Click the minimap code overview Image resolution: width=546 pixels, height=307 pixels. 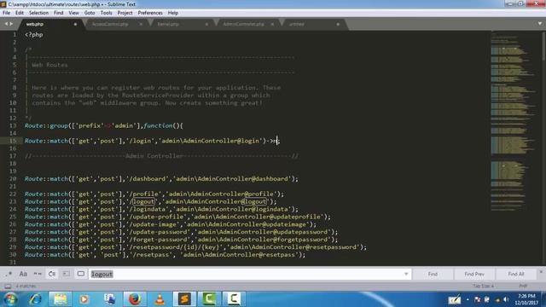[512, 122]
